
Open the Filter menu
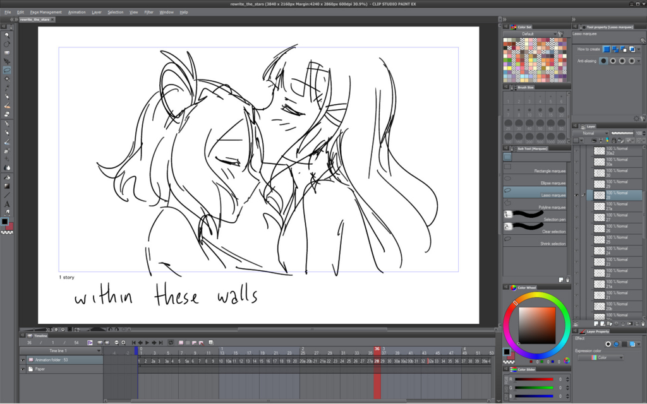[x=148, y=12]
